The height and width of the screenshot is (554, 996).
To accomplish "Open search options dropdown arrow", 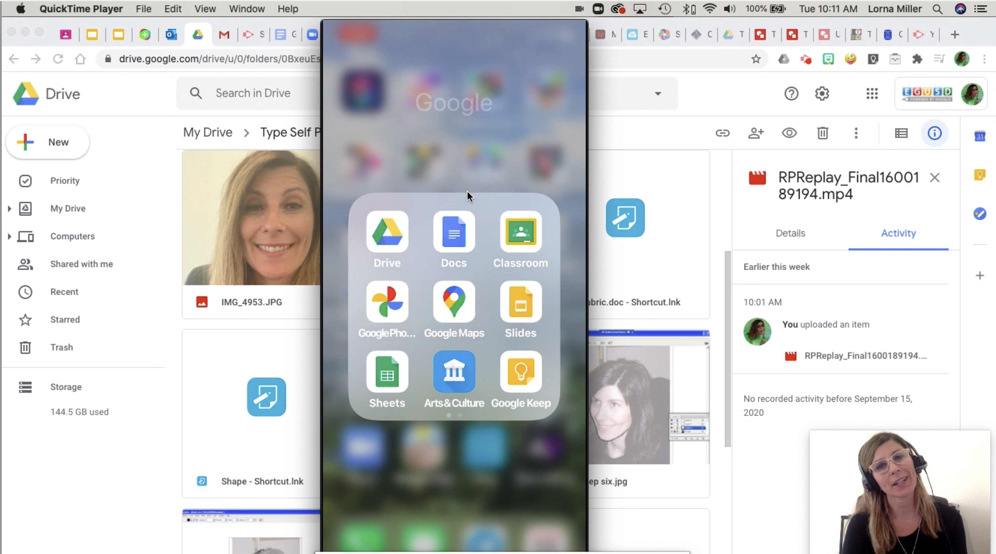I will point(658,93).
